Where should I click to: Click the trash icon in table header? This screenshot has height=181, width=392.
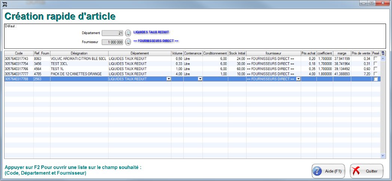383,53
